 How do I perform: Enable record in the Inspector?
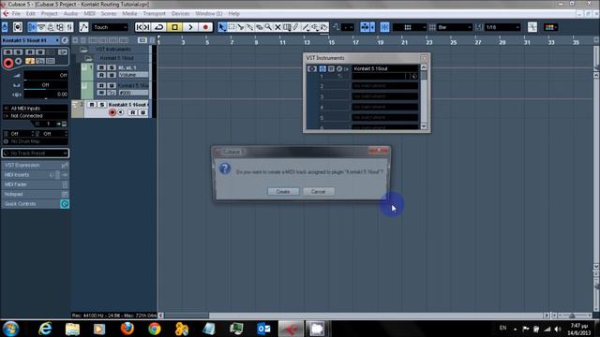click(8, 63)
